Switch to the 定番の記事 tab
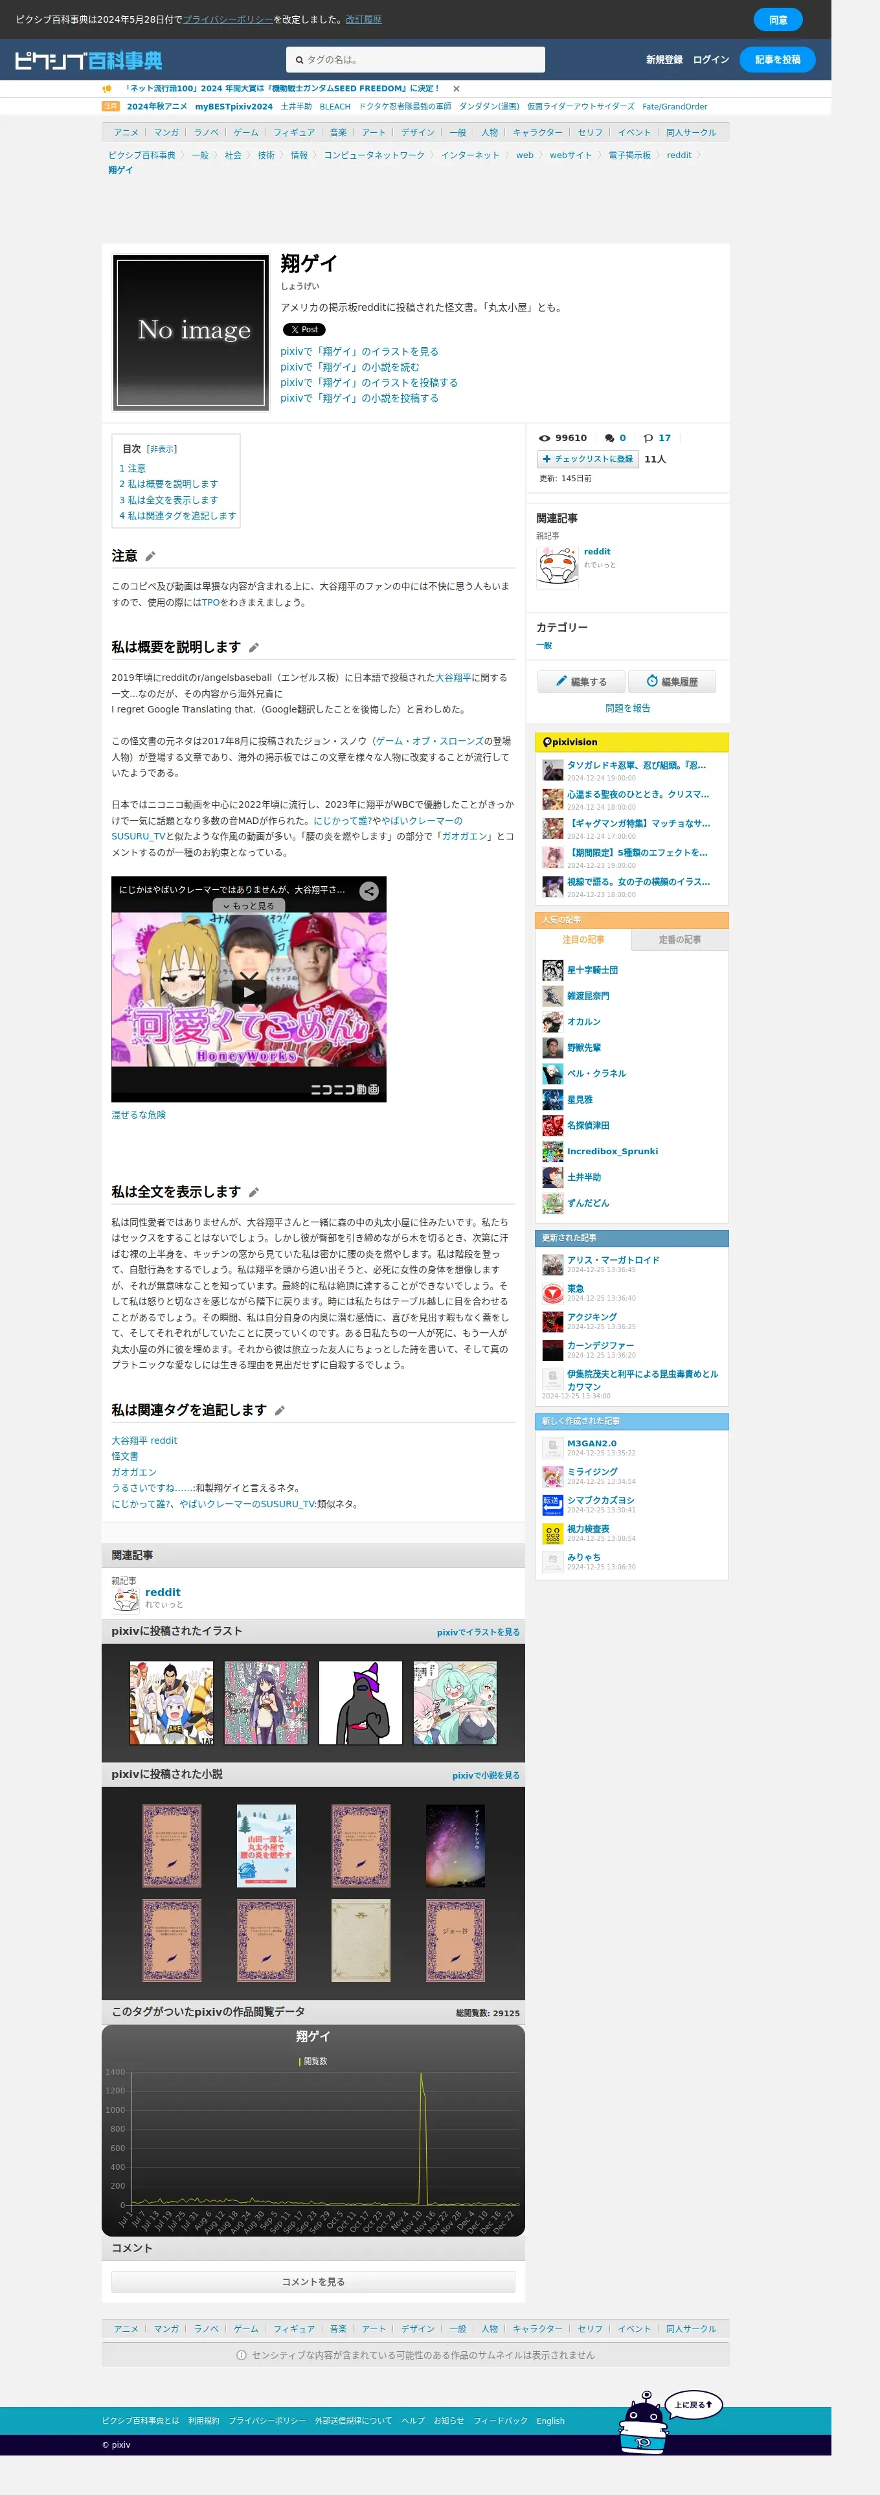880x2495 pixels. coord(680,939)
